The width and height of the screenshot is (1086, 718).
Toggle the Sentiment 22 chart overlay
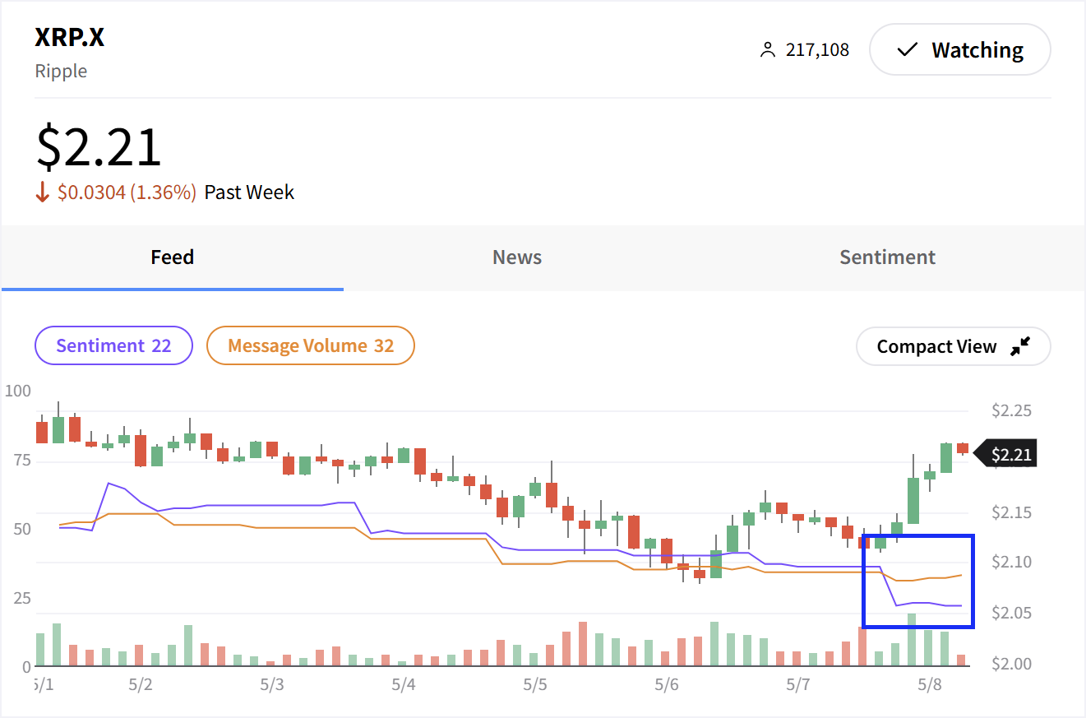click(113, 346)
